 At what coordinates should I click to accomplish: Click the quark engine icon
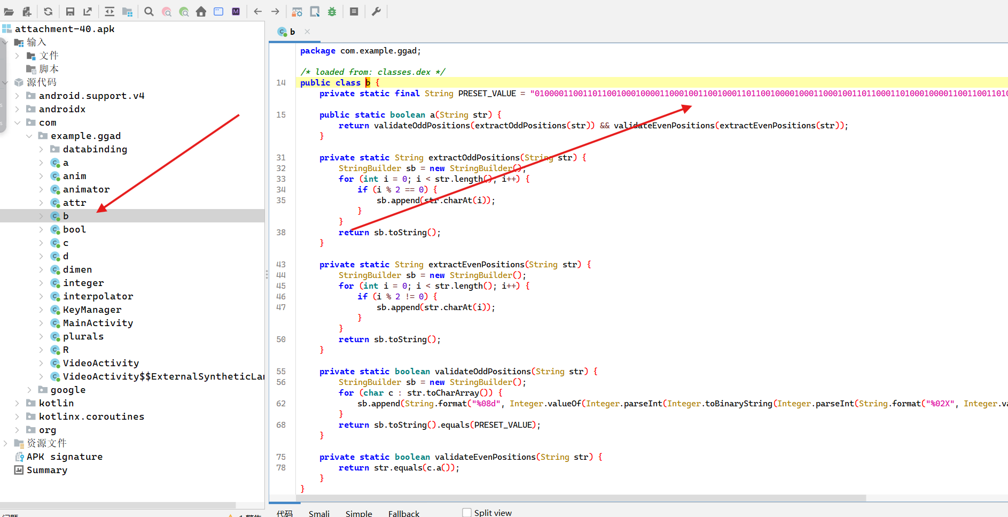[x=315, y=11]
